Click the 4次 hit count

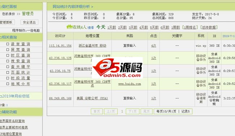pos(154,45)
